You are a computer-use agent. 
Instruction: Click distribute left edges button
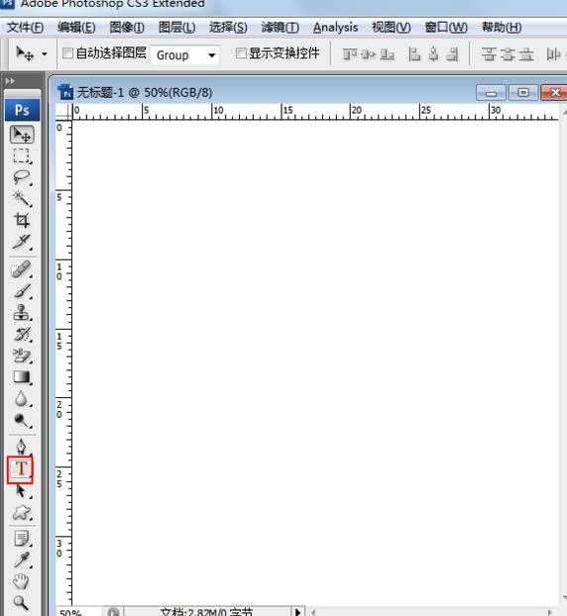(554, 54)
